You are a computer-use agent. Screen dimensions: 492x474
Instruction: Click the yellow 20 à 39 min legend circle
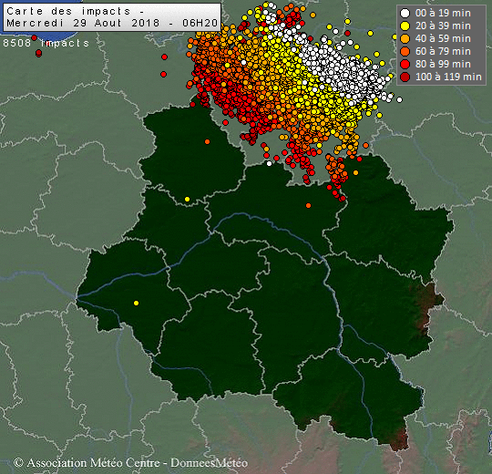(x=405, y=26)
